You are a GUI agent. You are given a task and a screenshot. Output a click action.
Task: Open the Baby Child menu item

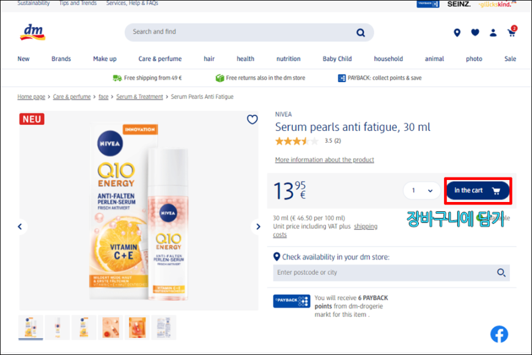coord(338,59)
